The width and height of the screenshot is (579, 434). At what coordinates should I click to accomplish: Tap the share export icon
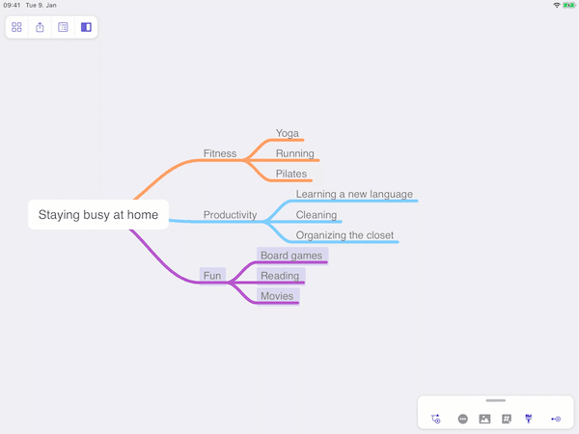(40, 27)
